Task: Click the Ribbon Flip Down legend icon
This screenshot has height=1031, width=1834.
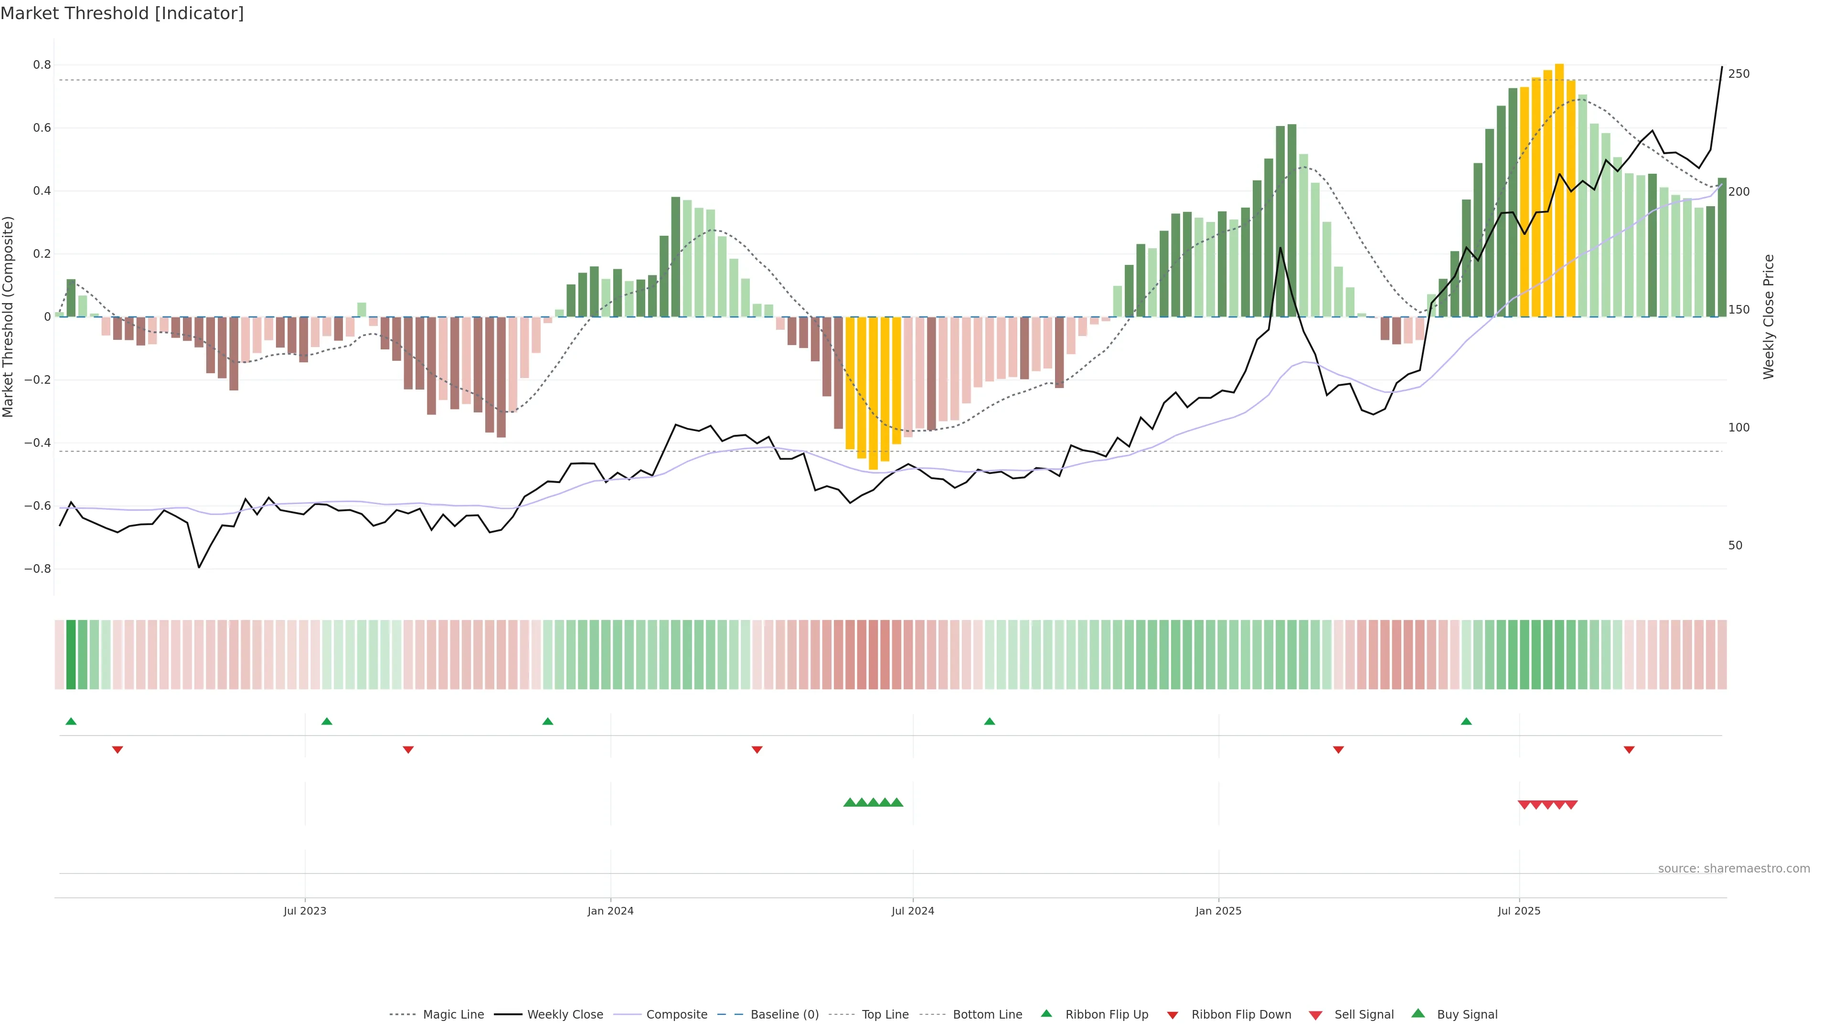Action: coord(1172,1015)
